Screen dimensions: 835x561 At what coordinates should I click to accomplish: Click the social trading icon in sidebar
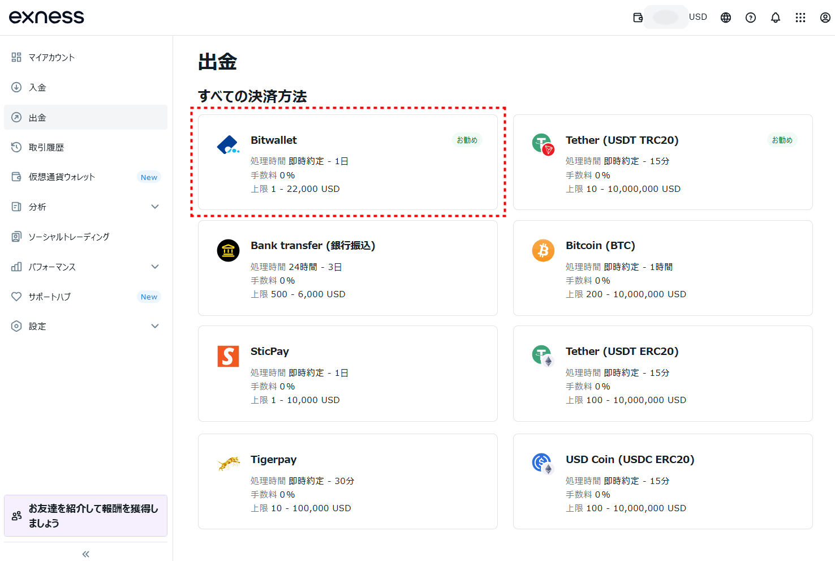click(16, 237)
